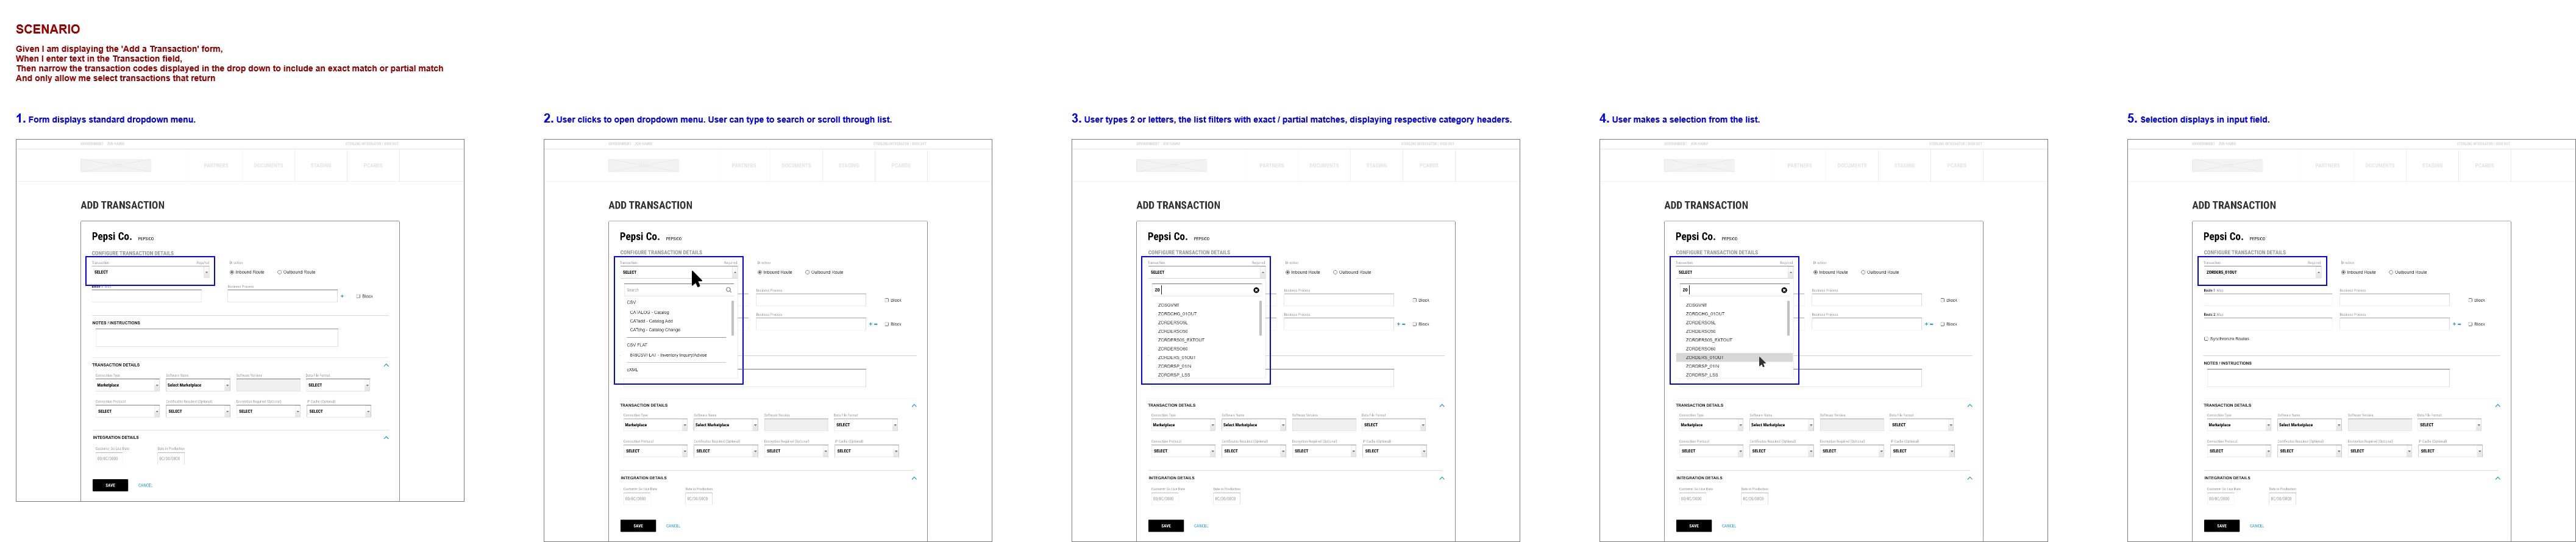The height and width of the screenshot is (542, 2576).
Task: Click minus icon beside Business Process in step 2
Action: pyautogui.click(x=876, y=324)
